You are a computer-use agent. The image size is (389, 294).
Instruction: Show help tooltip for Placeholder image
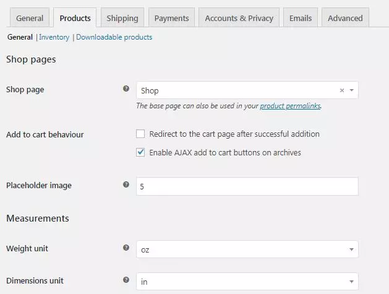(x=126, y=184)
